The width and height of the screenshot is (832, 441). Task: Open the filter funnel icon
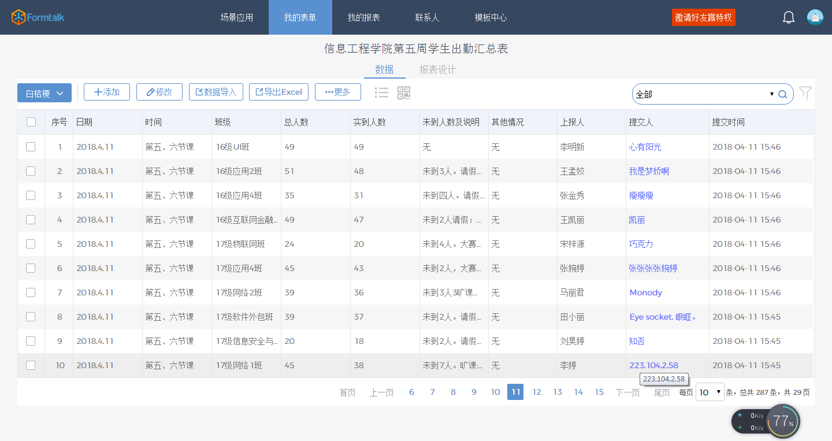[x=805, y=92]
